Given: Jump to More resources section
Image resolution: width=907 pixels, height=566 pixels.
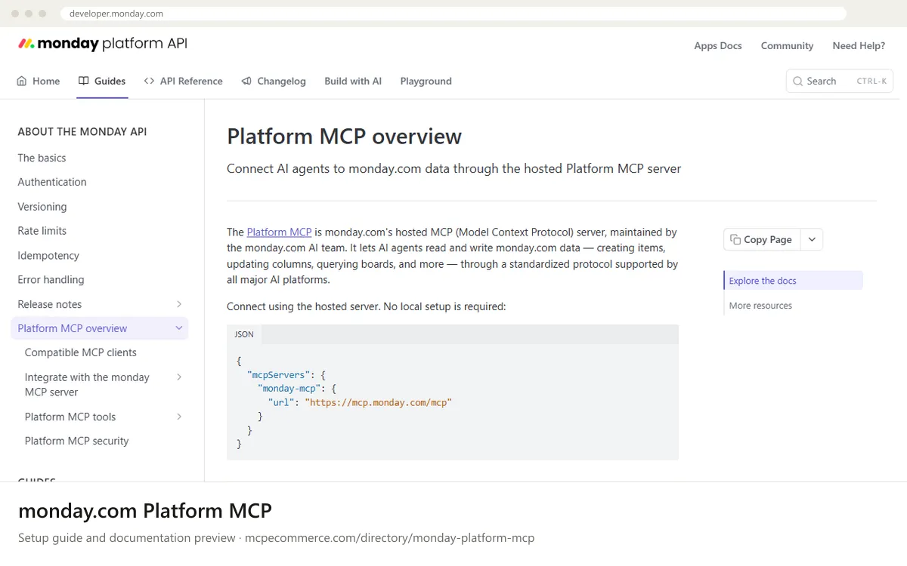Looking at the screenshot, I should [x=760, y=306].
